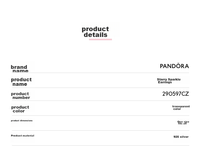Click the crown above the PANDORA O

(178, 63)
